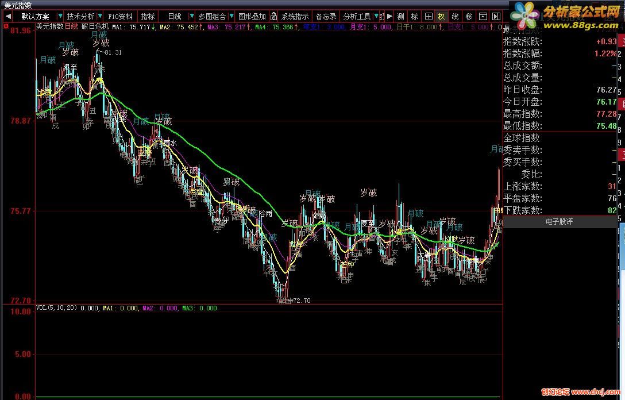
Task: Open the 电子股评 button
Action: (x=560, y=222)
